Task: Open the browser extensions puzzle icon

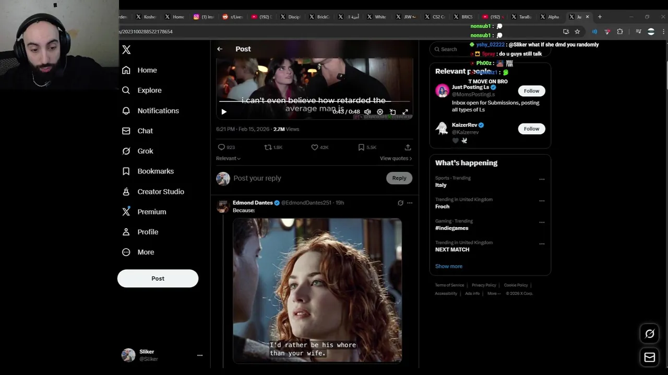Action: coord(620,32)
